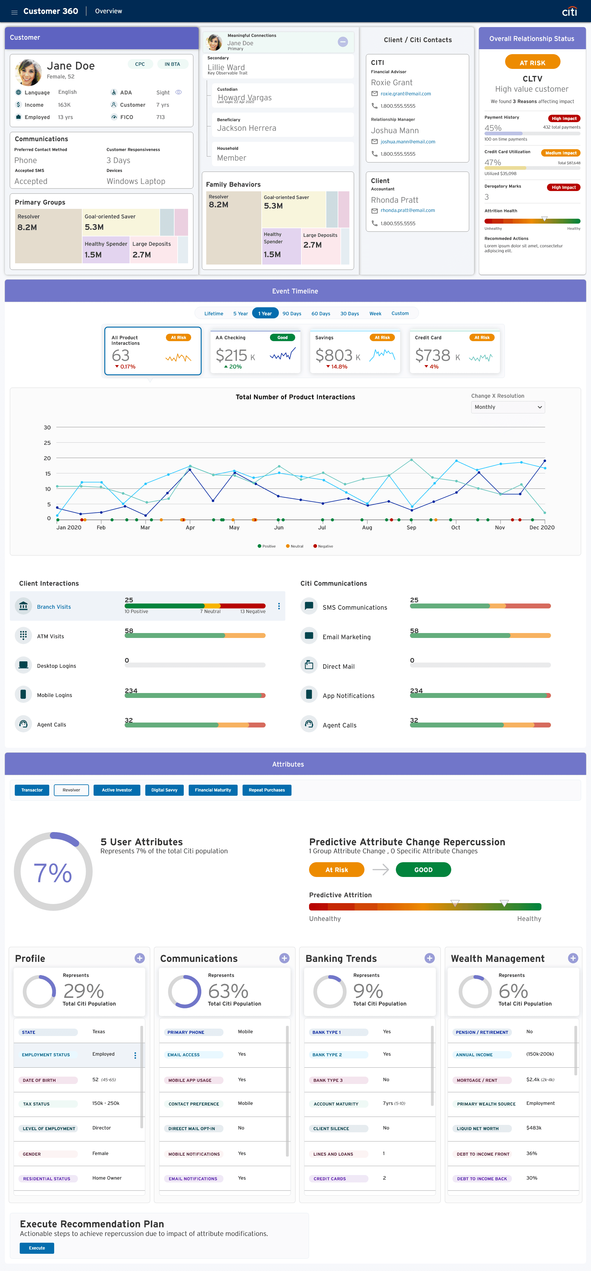The width and height of the screenshot is (591, 1271).
Task: Click the App Notifications icon
Action: coord(309,694)
